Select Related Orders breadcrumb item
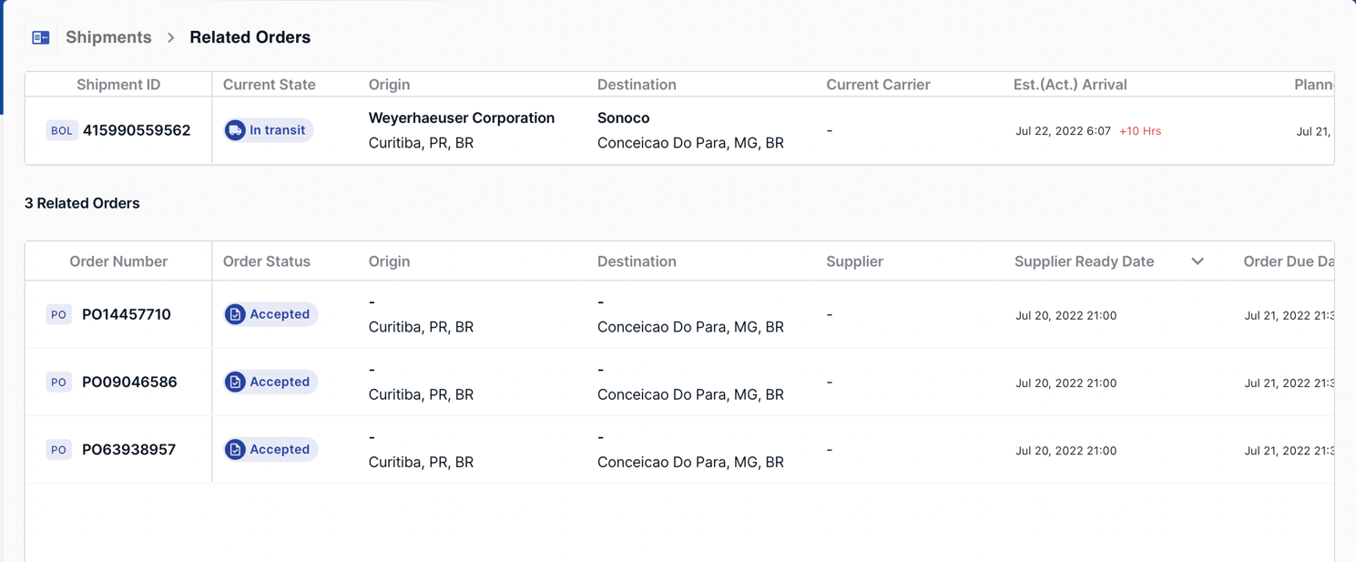1356x562 pixels. pos(250,37)
